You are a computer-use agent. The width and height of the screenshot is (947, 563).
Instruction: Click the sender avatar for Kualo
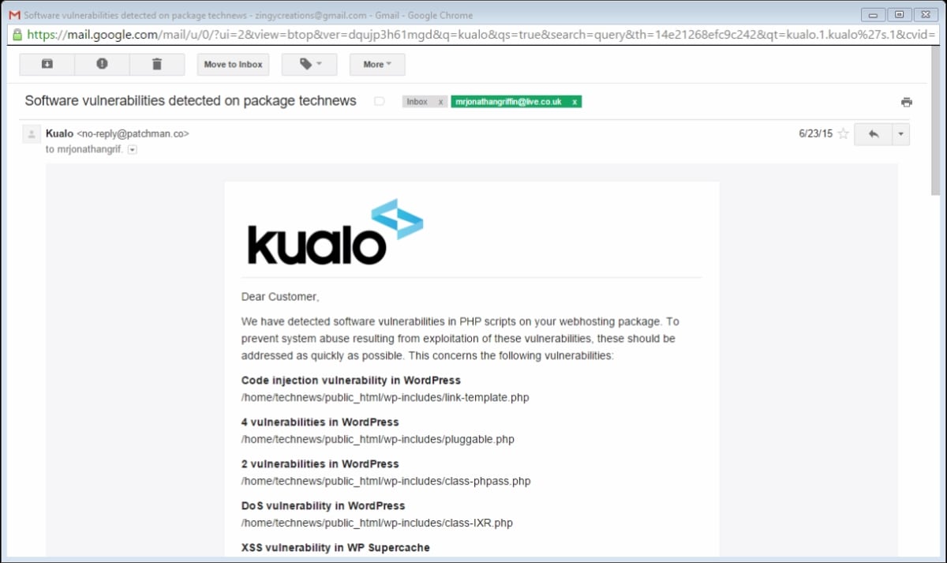point(32,133)
